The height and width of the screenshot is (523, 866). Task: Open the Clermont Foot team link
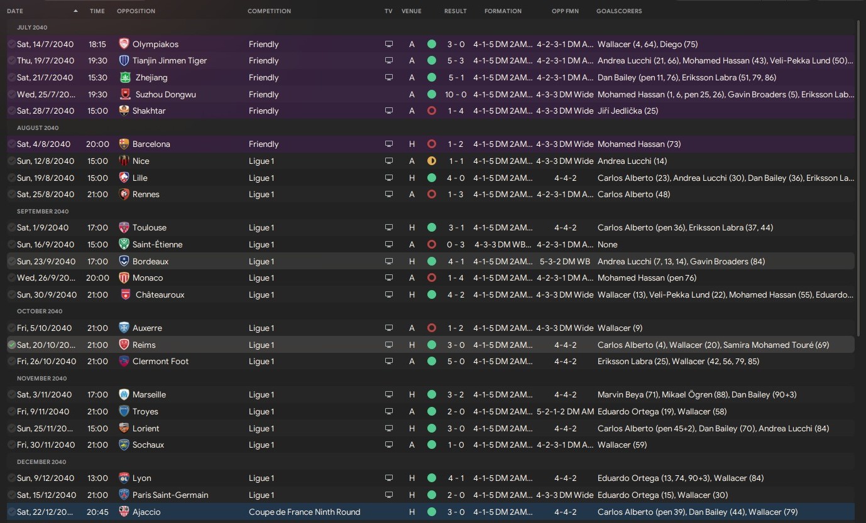(160, 361)
